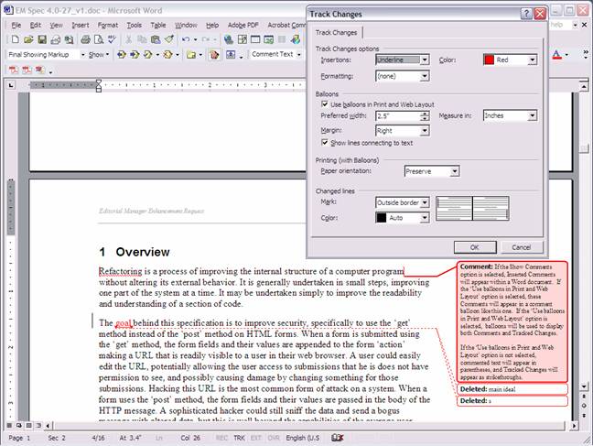
Task: Click the Open folder icon
Action: tap(28, 39)
